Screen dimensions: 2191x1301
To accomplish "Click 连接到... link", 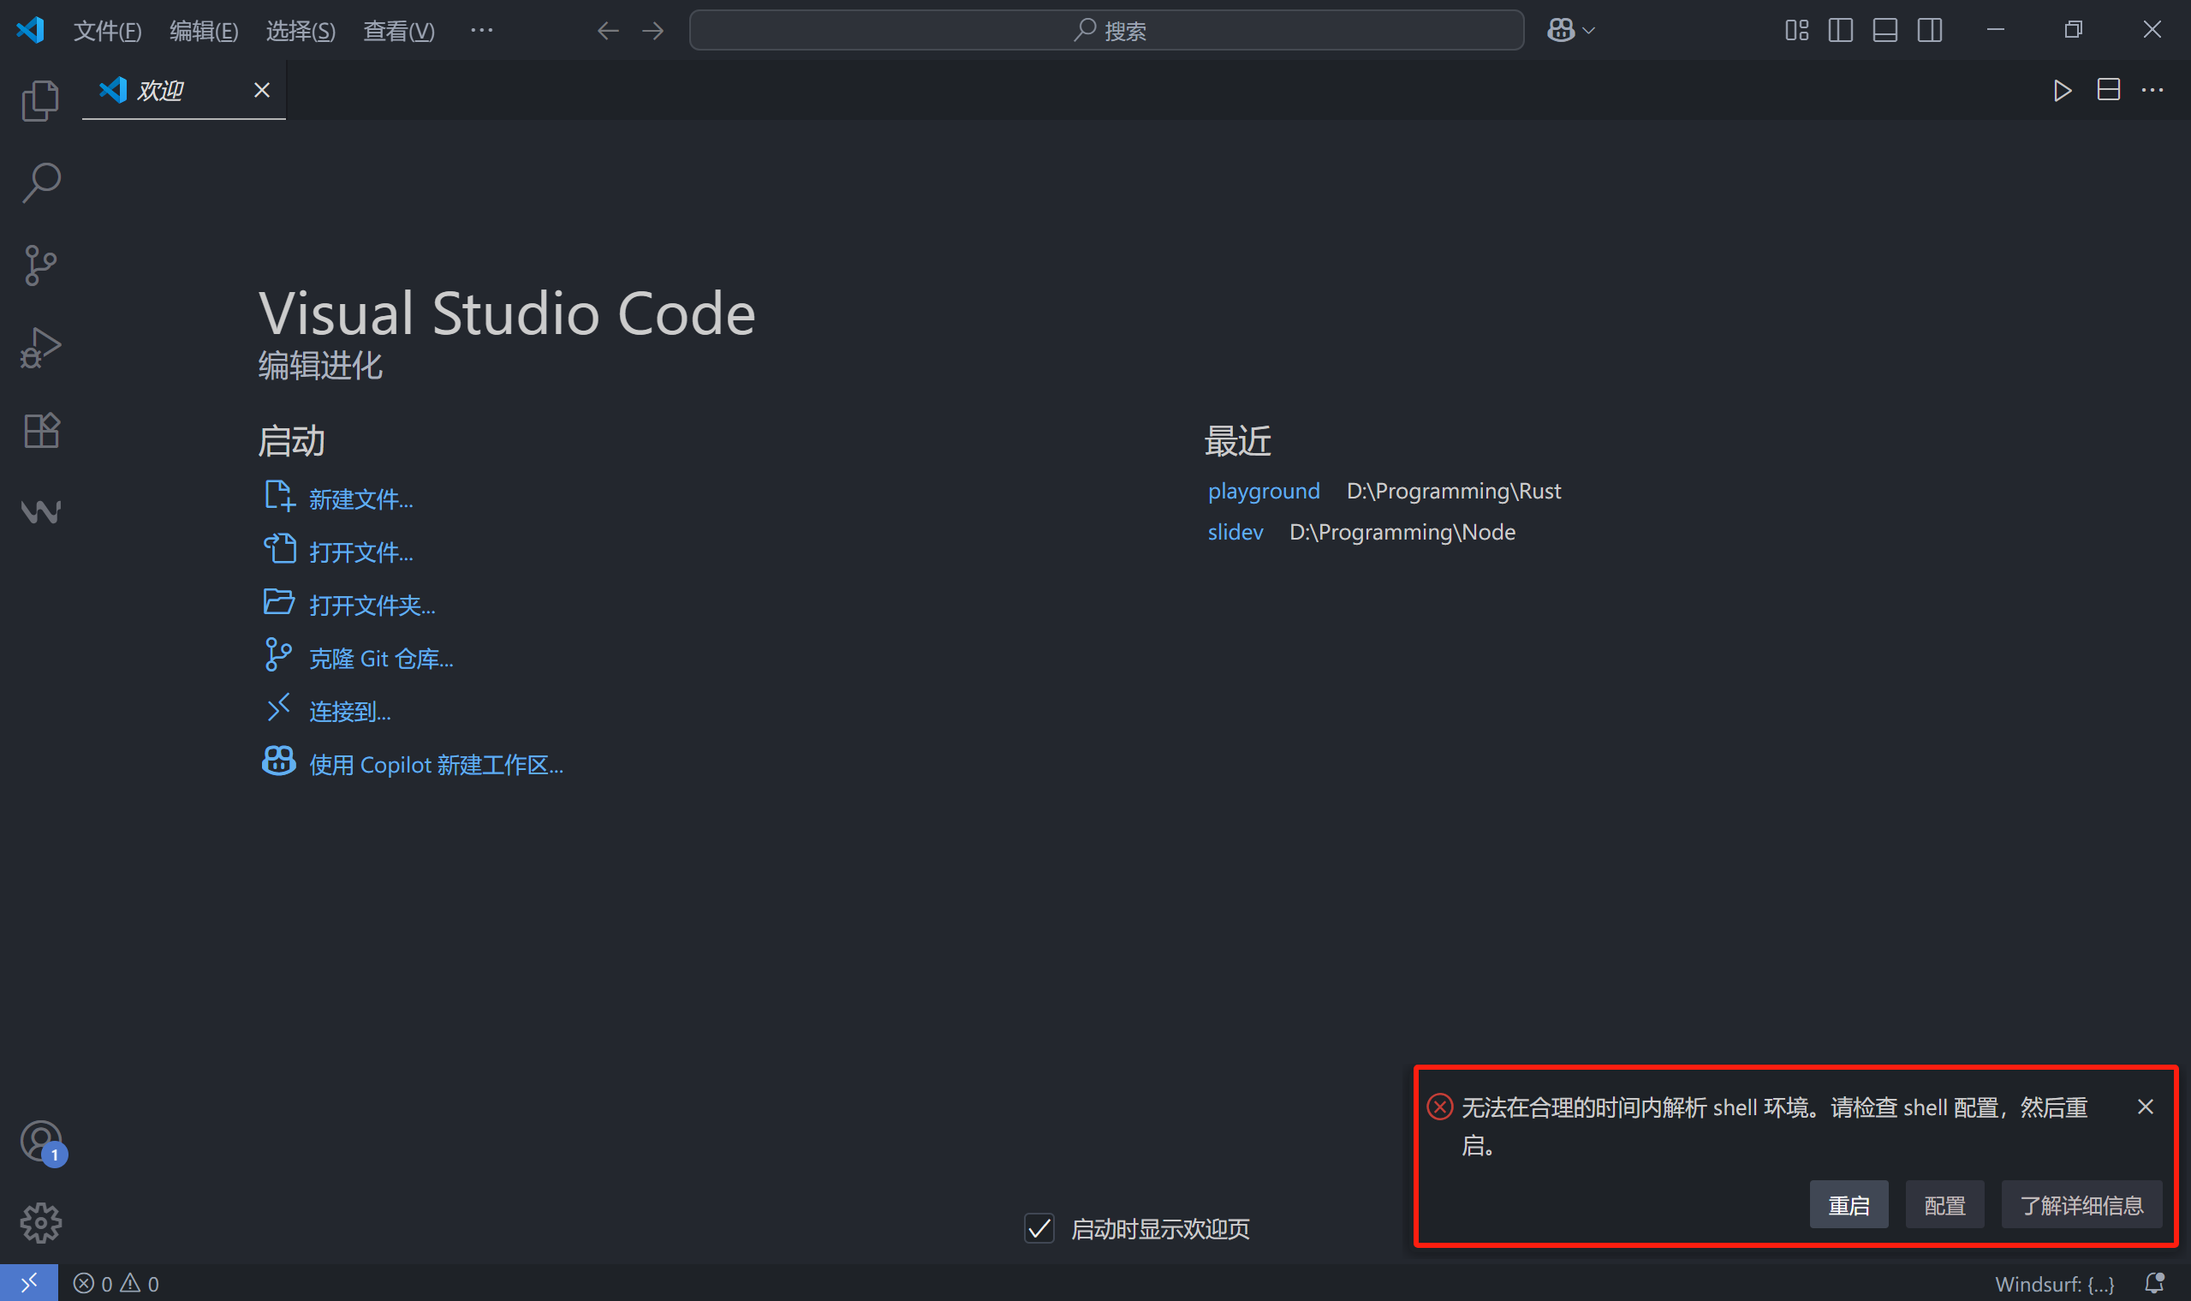I will (349, 712).
